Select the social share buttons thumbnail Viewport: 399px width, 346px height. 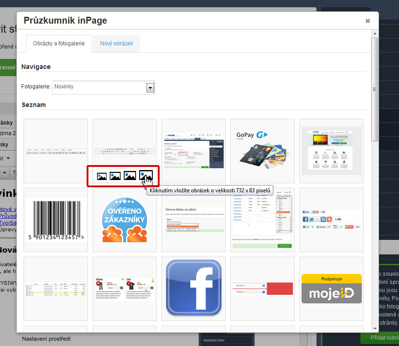tap(331, 220)
